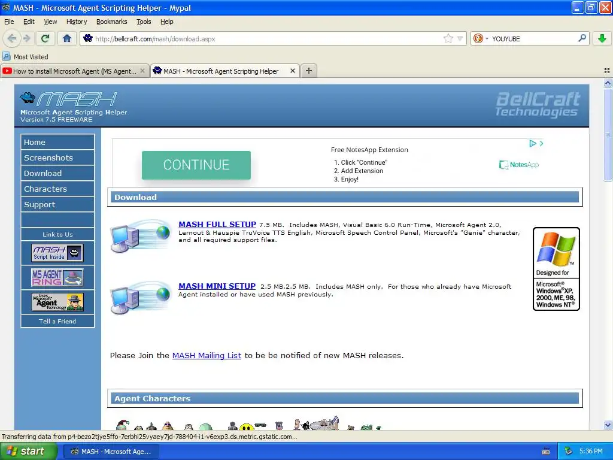Click the AdChoices triangle icon

click(x=532, y=144)
